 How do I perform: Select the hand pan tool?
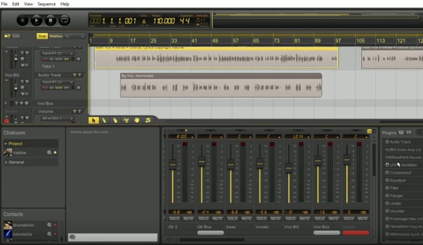point(137,120)
